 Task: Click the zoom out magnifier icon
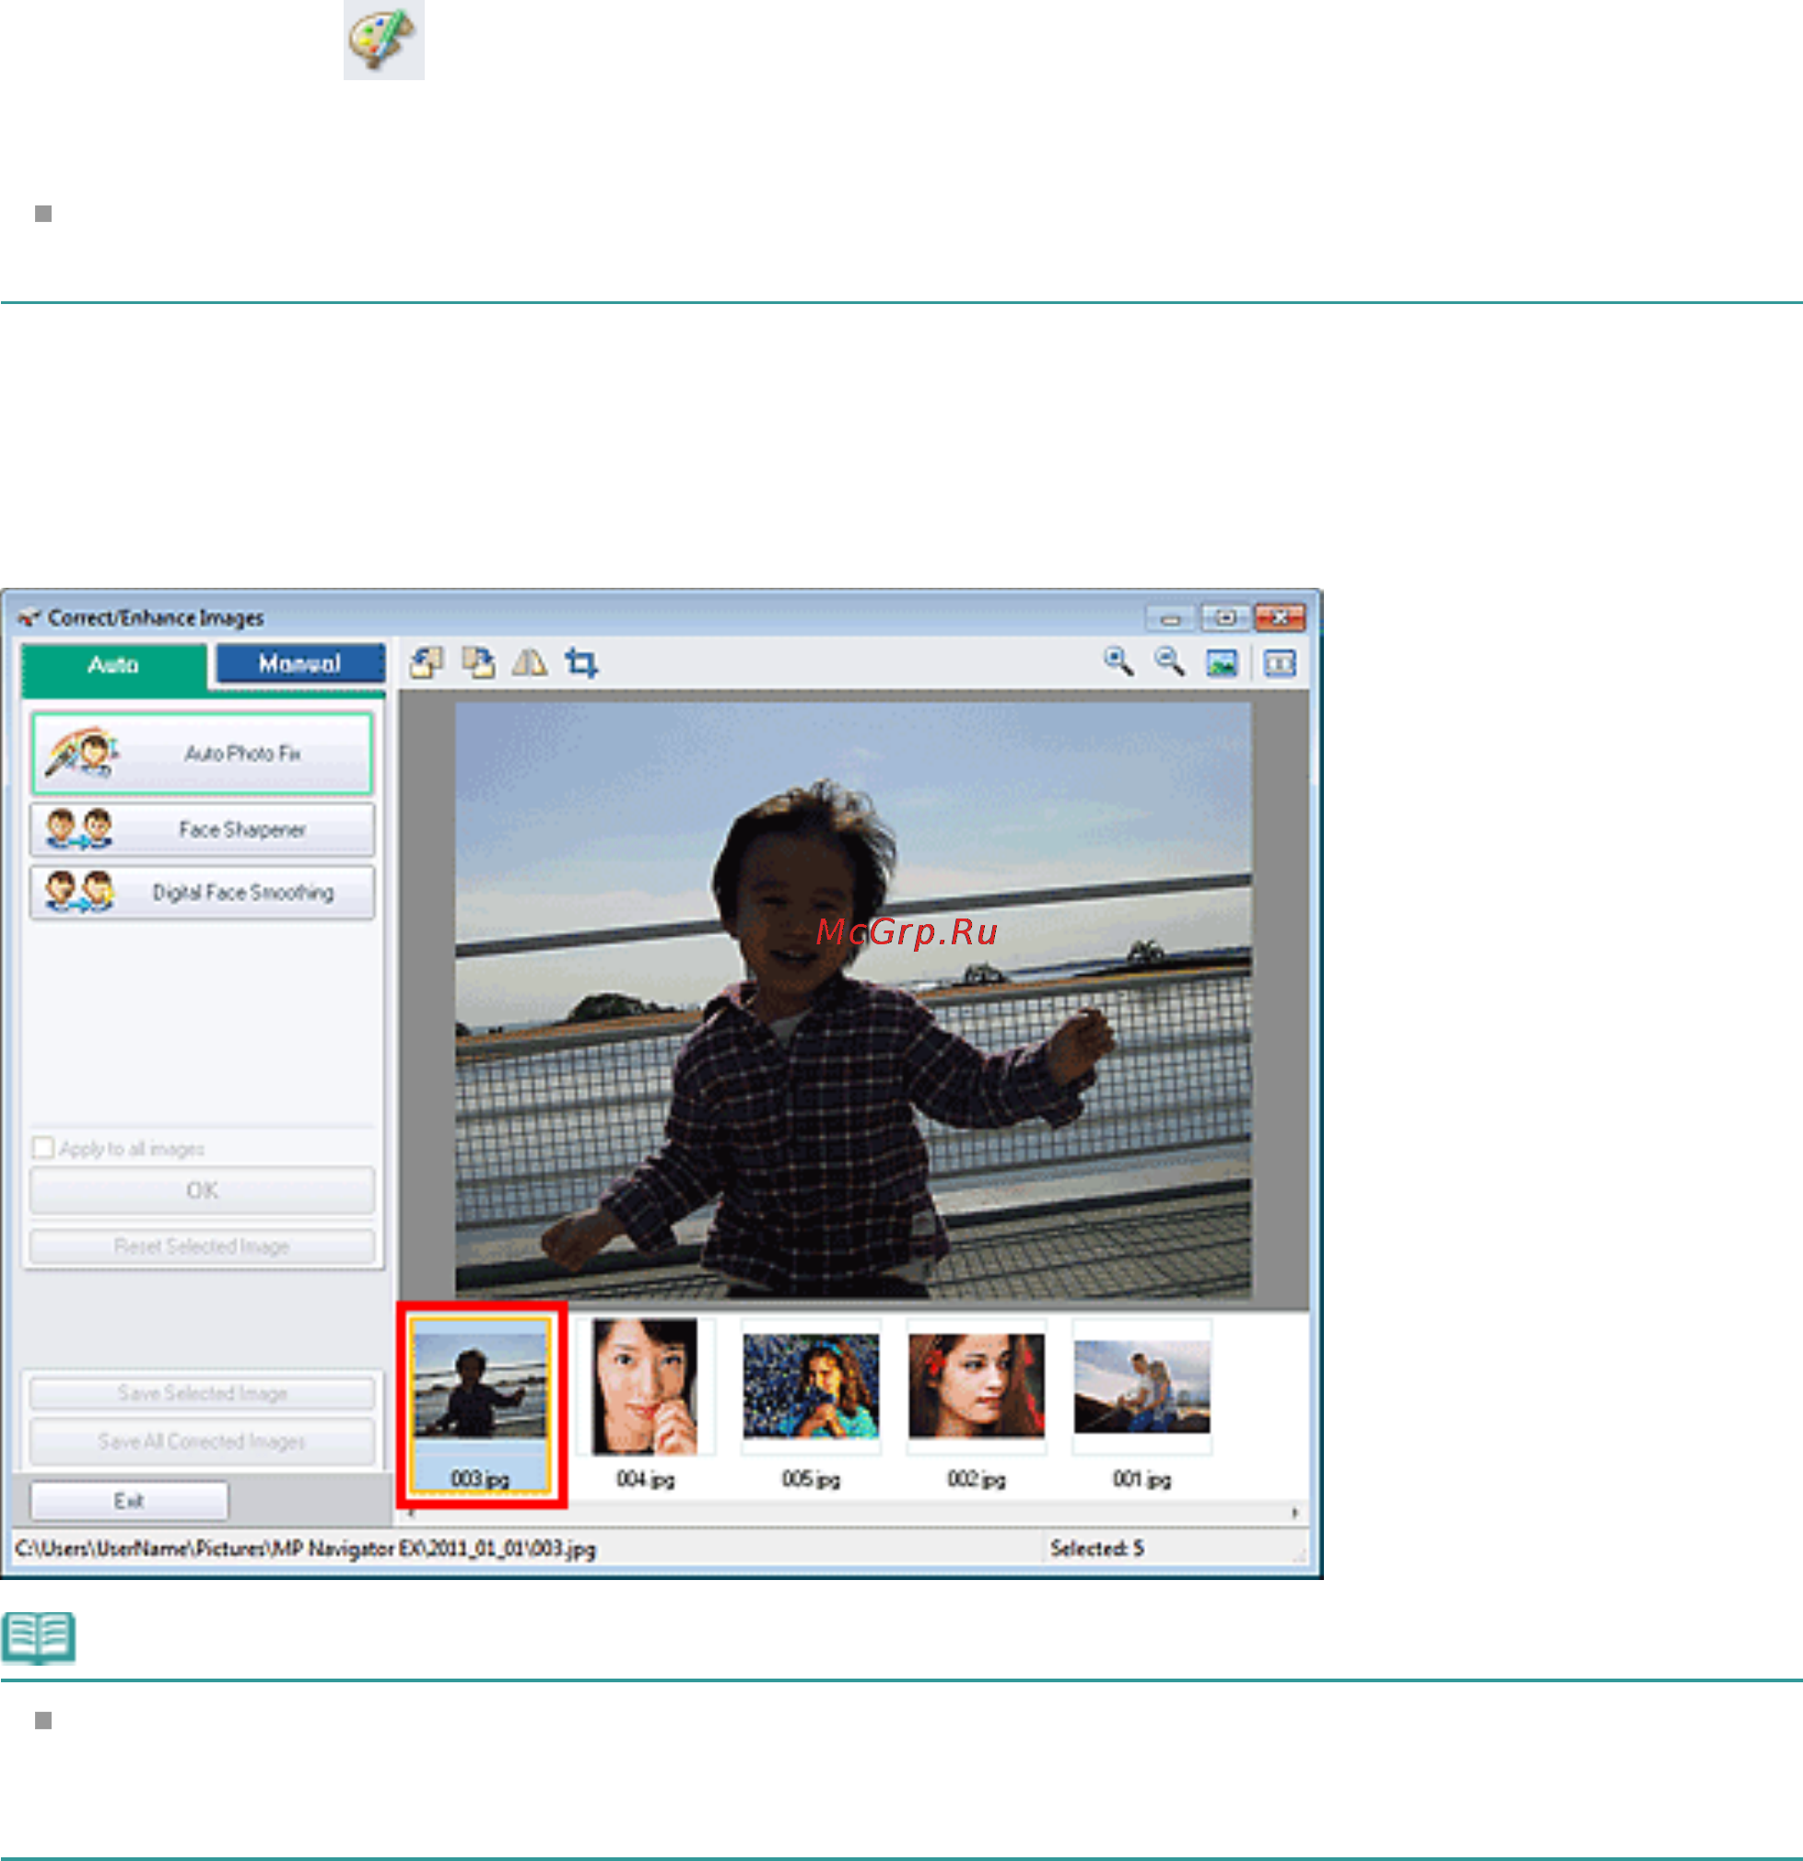click(1170, 661)
